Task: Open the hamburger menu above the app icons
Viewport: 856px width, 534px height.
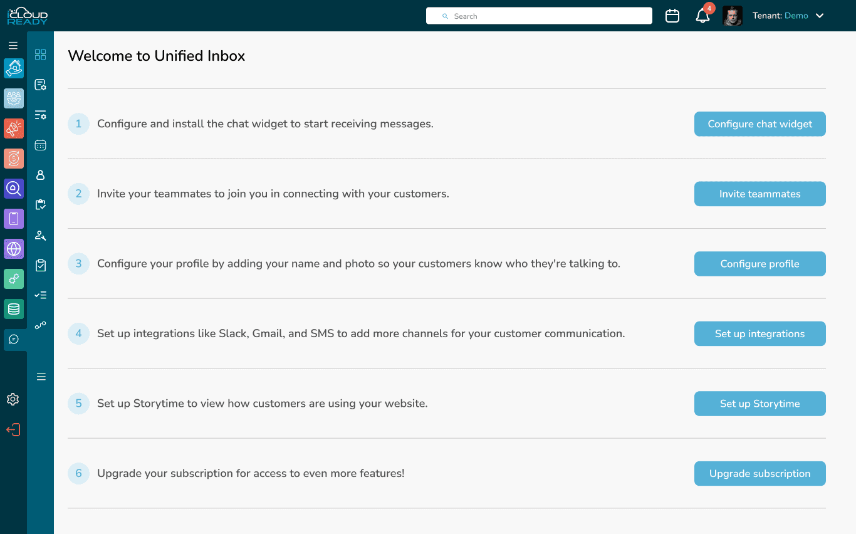Action: click(x=13, y=46)
